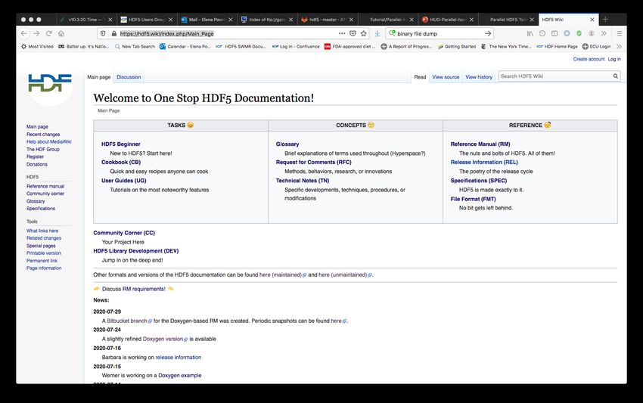Open the Glossary link in Concepts column
Screen dimensions: 643x403
click(x=287, y=144)
